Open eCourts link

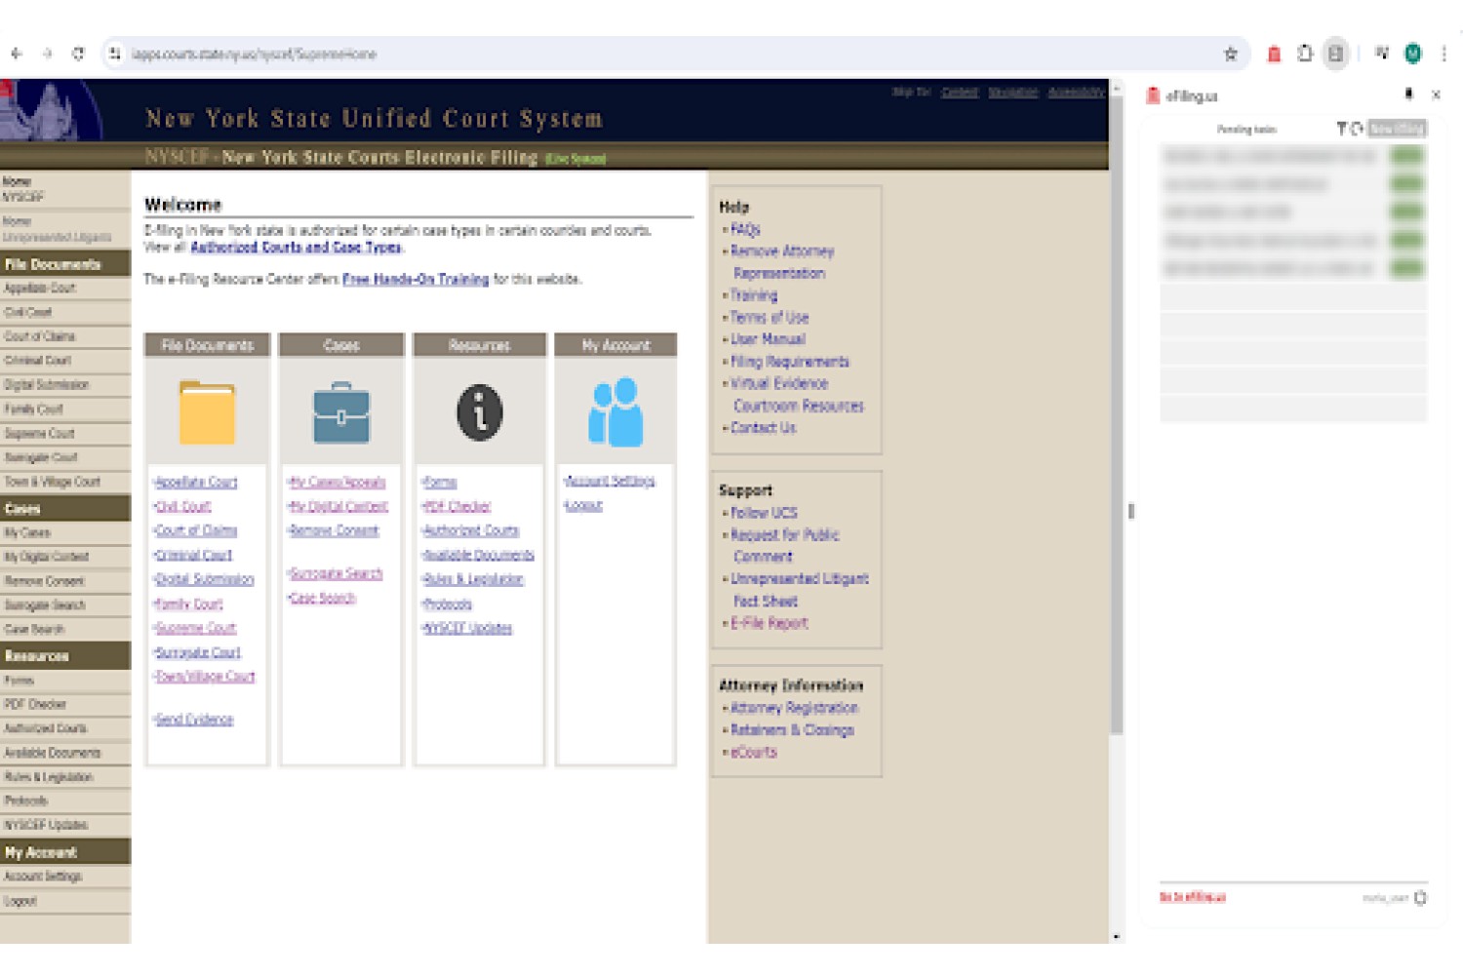[754, 753]
